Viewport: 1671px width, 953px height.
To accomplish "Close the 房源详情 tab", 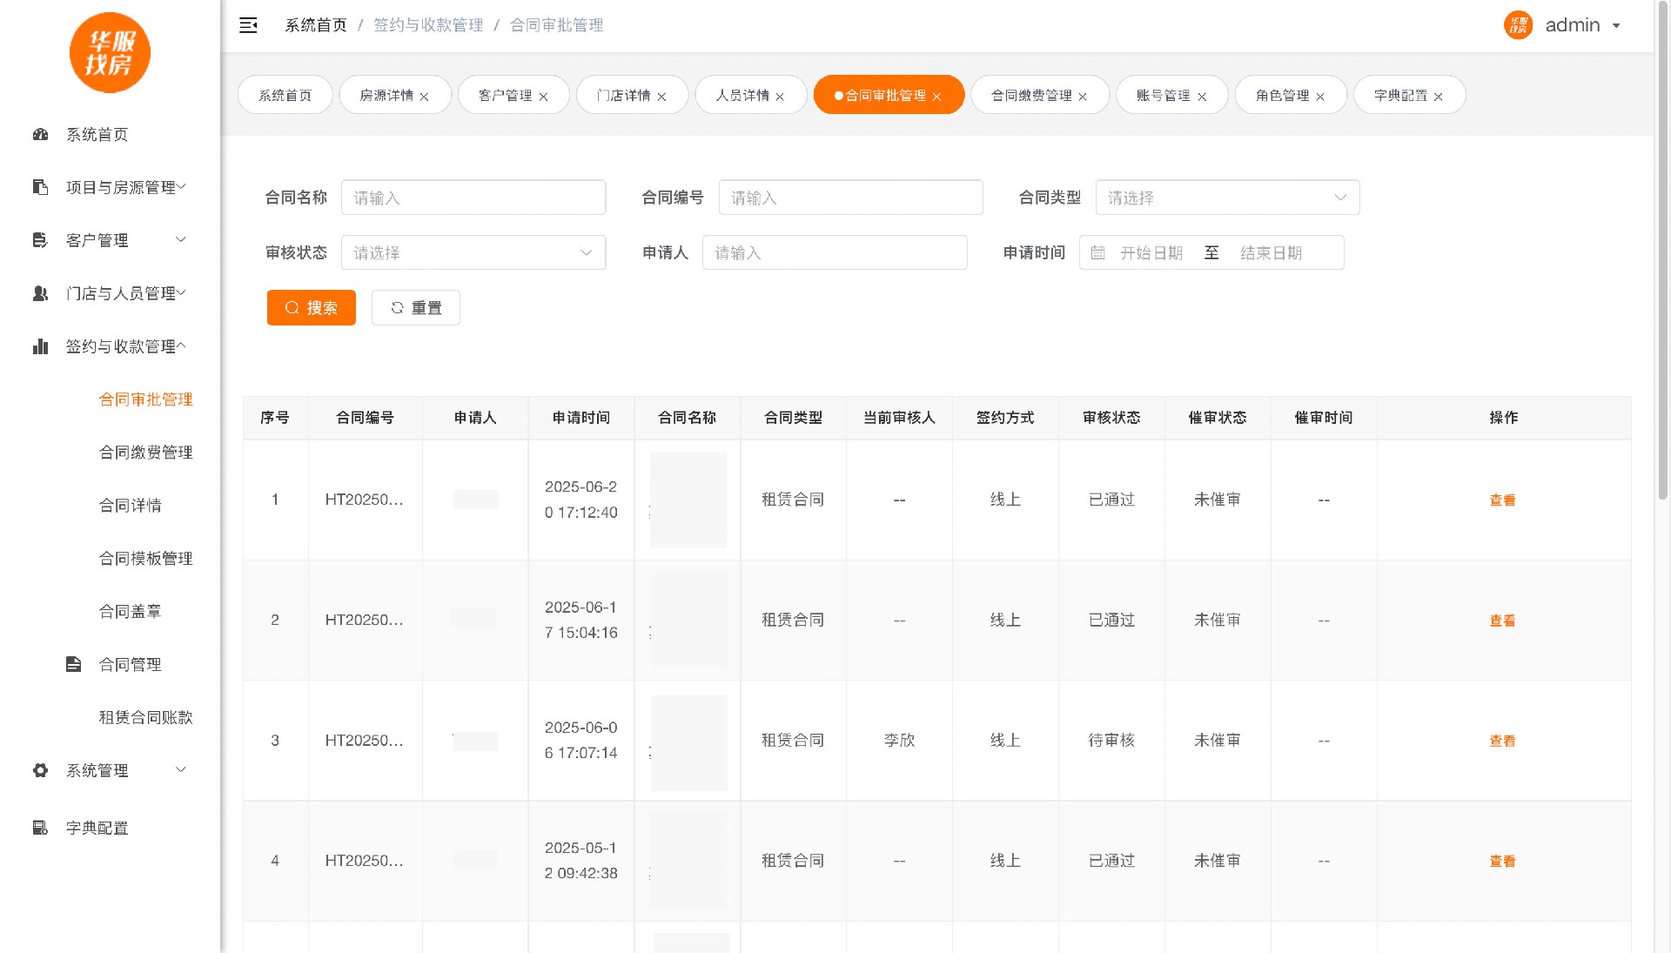I will [424, 97].
